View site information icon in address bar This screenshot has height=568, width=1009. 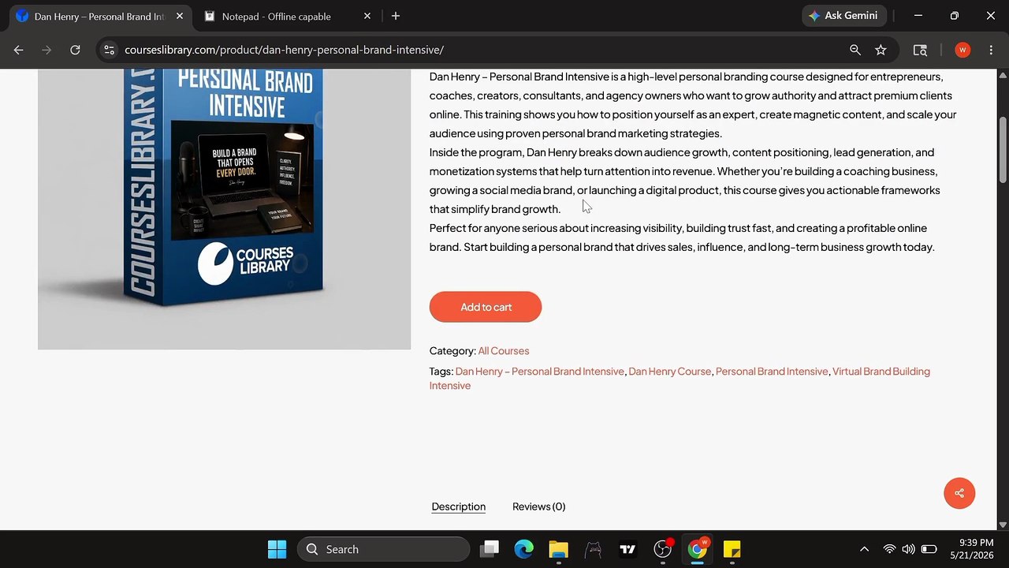(110, 50)
